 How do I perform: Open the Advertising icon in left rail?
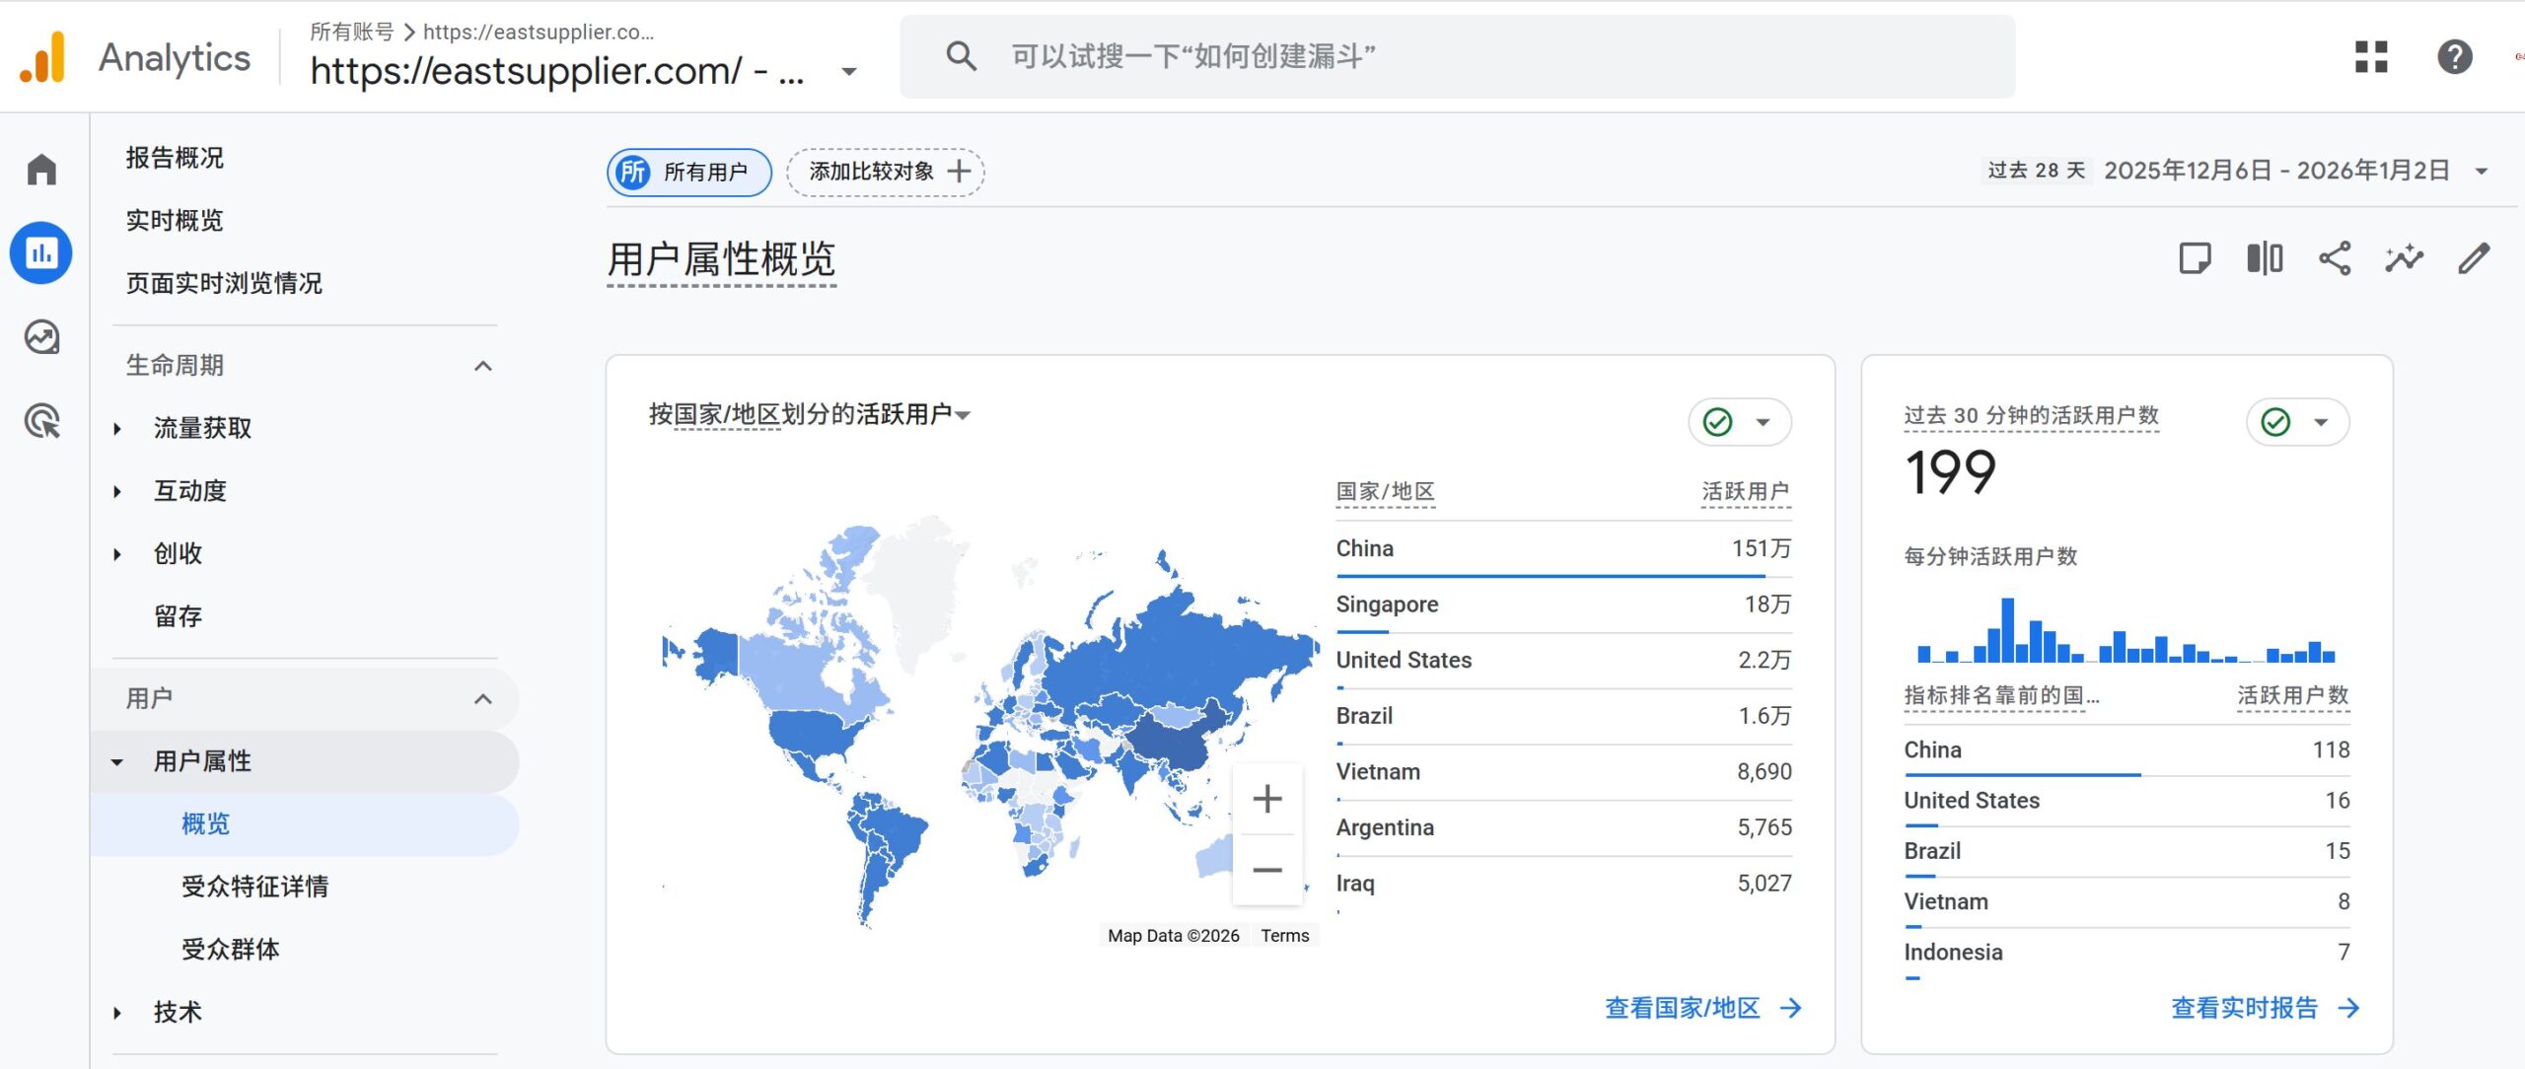(x=41, y=421)
